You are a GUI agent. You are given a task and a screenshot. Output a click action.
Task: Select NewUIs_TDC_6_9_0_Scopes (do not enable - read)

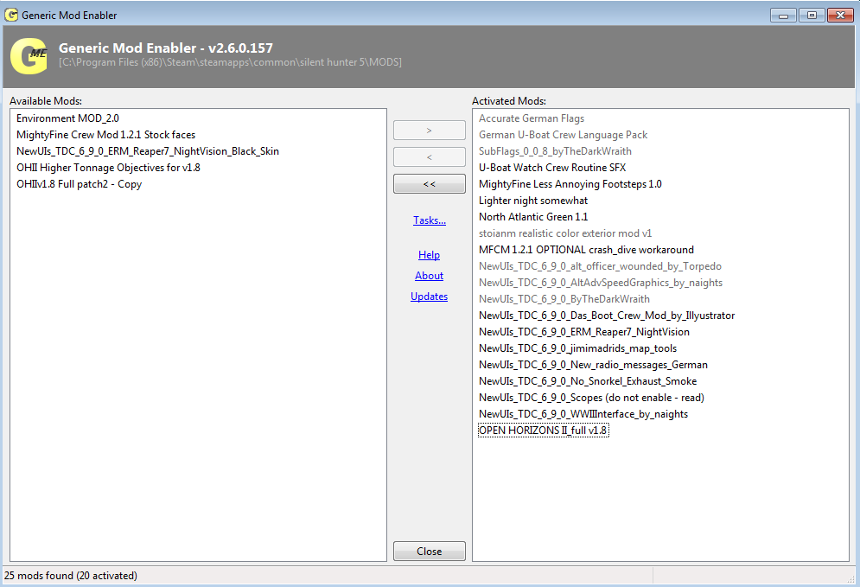coord(591,399)
